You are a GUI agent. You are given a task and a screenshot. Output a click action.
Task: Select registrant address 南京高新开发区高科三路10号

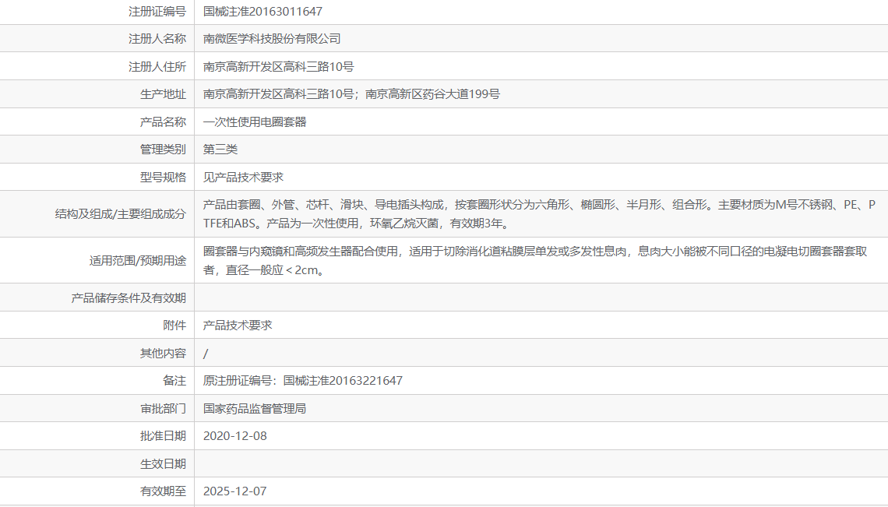click(x=279, y=66)
